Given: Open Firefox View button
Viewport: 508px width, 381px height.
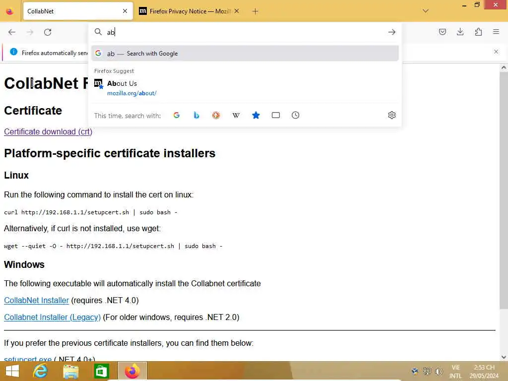Looking at the screenshot, I should coord(10,11).
